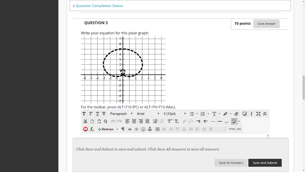
Task: Insert a new table
Action: click(x=158, y=129)
